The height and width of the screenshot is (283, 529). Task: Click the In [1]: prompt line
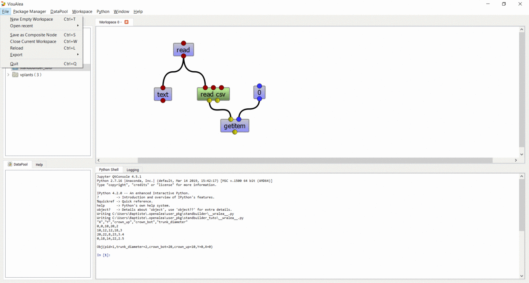coord(104,255)
